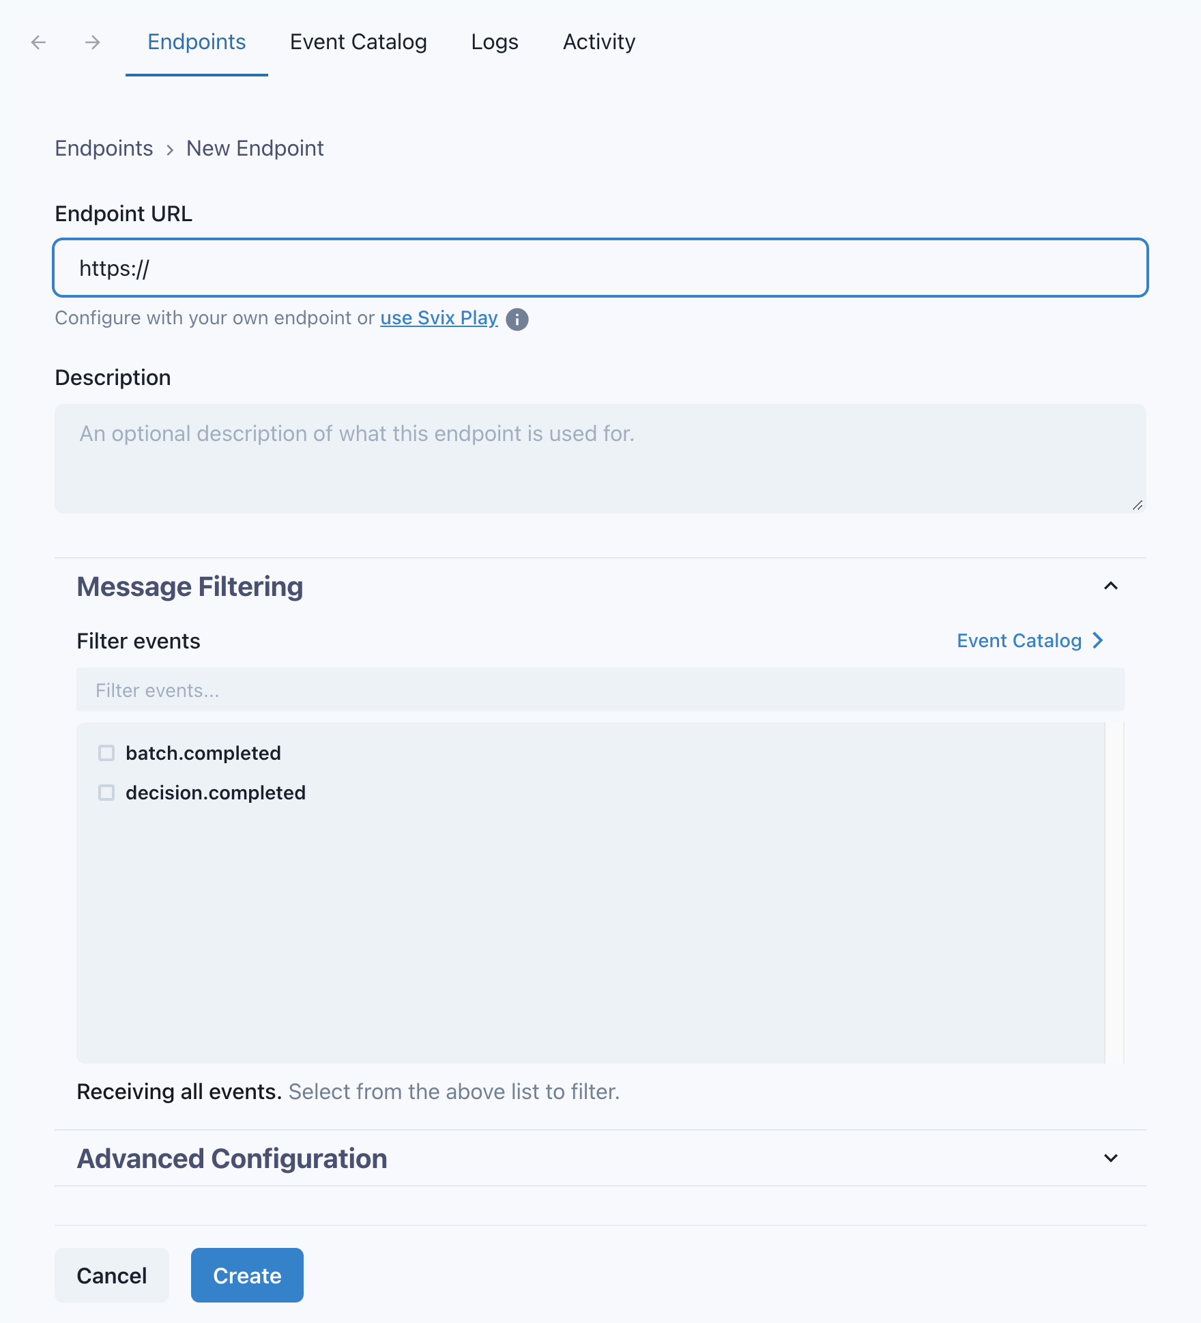Click the back navigation arrow
The image size is (1201, 1323).
click(x=39, y=42)
